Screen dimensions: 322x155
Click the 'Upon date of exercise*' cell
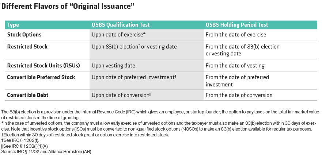pos(119,35)
